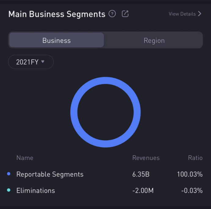Screen dimensions: 211x209
Task: Click the 100.03% ratio value
Action: tap(190, 174)
